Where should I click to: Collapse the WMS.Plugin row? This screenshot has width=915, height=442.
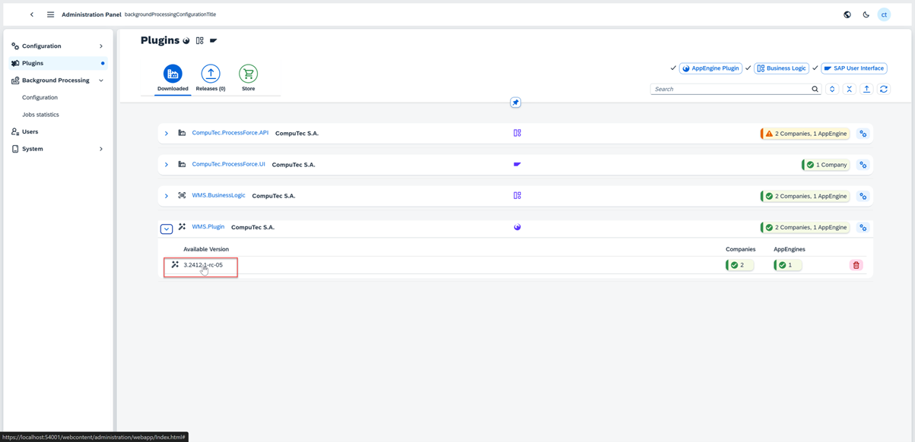tap(167, 229)
